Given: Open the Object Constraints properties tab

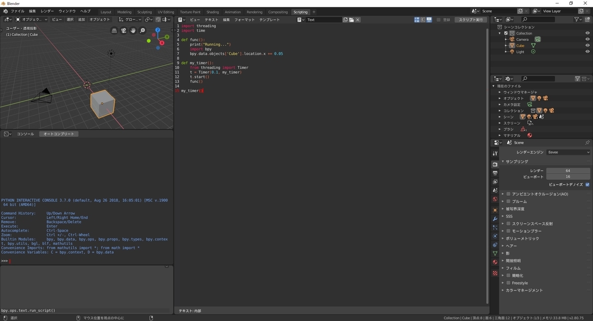Looking at the screenshot, I should (x=495, y=245).
